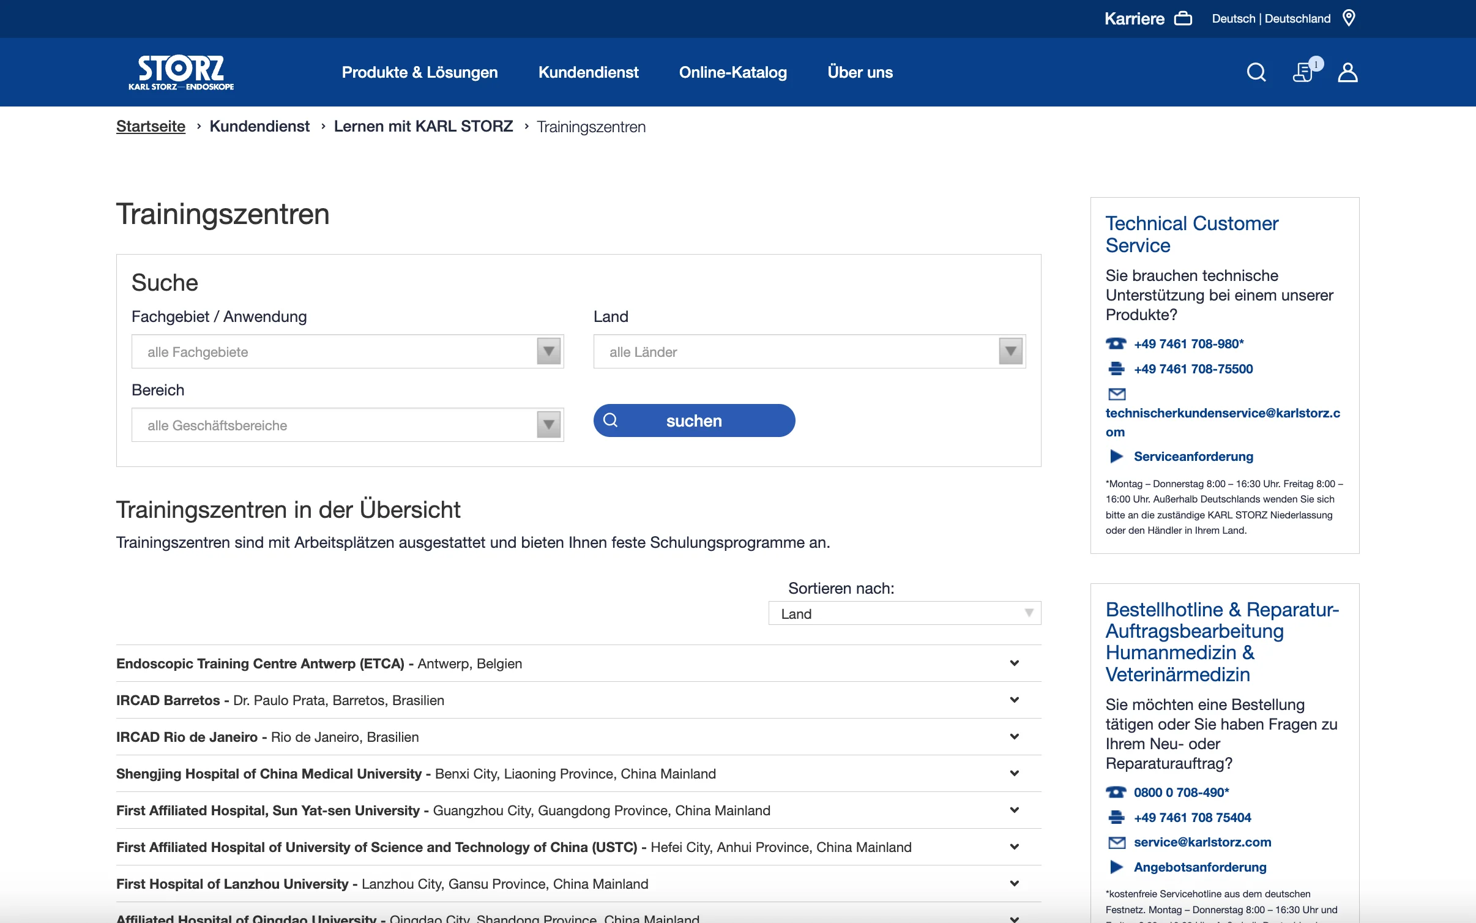The width and height of the screenshot is (1476, 923).
Task: Expand the USTC First Affiliated Hospital entry
Action: click(x=578, y=847)
